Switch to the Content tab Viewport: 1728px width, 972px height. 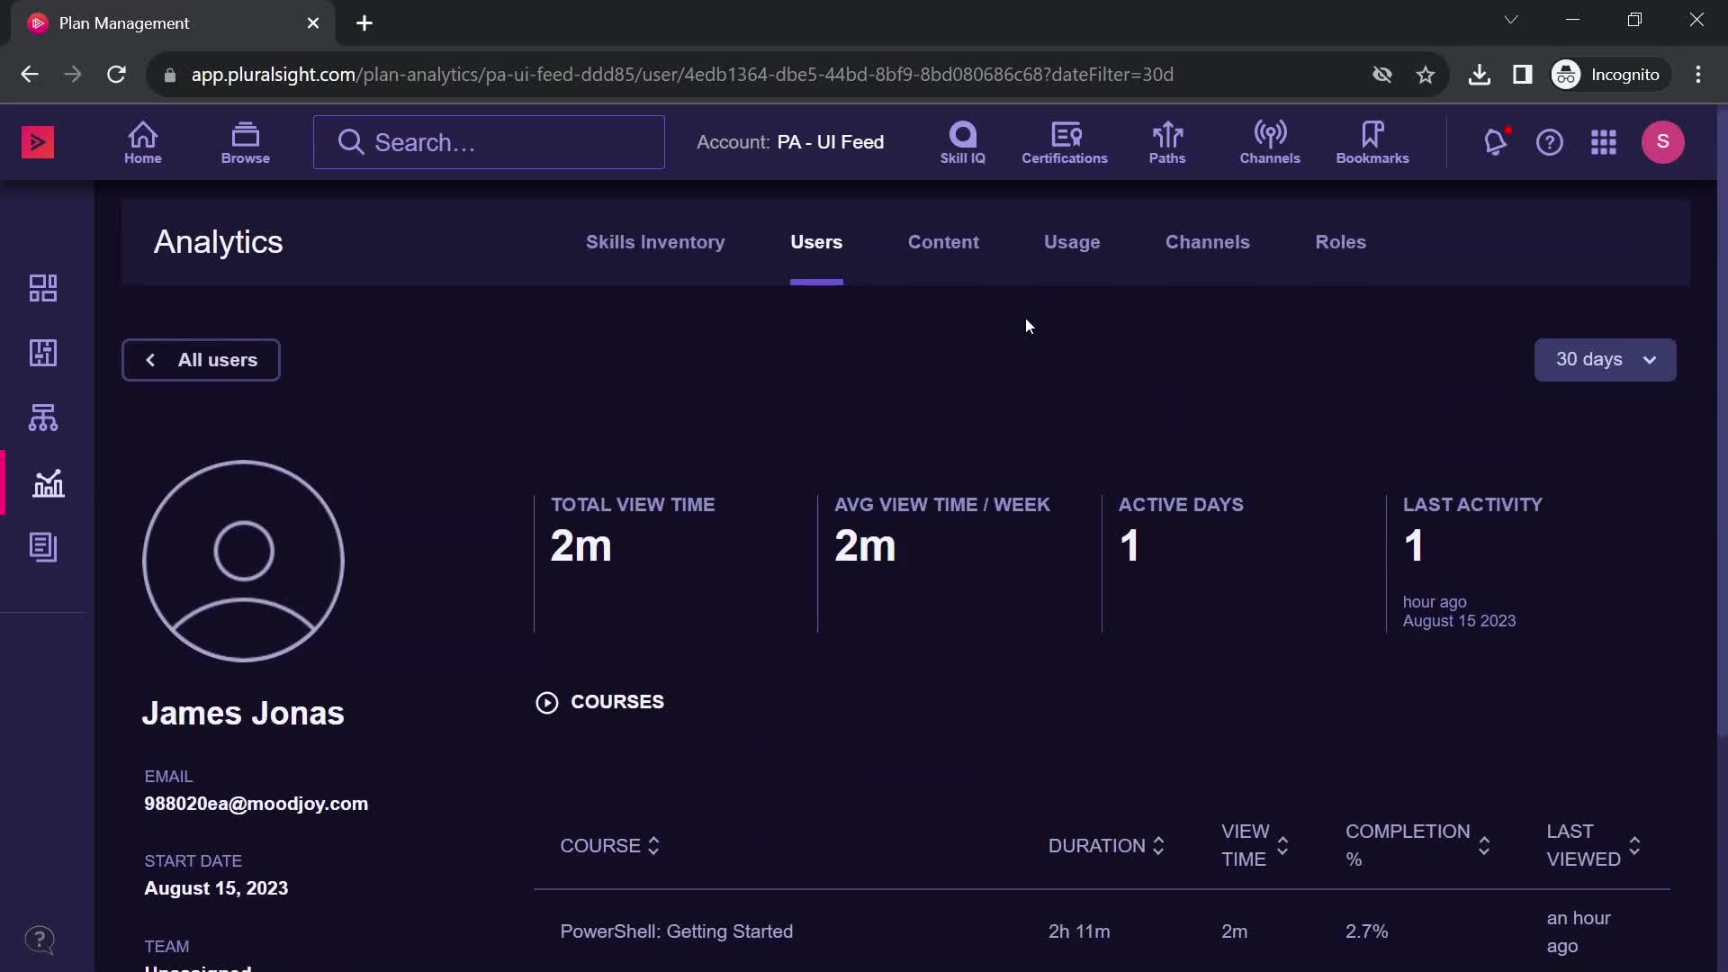point(943,242)
